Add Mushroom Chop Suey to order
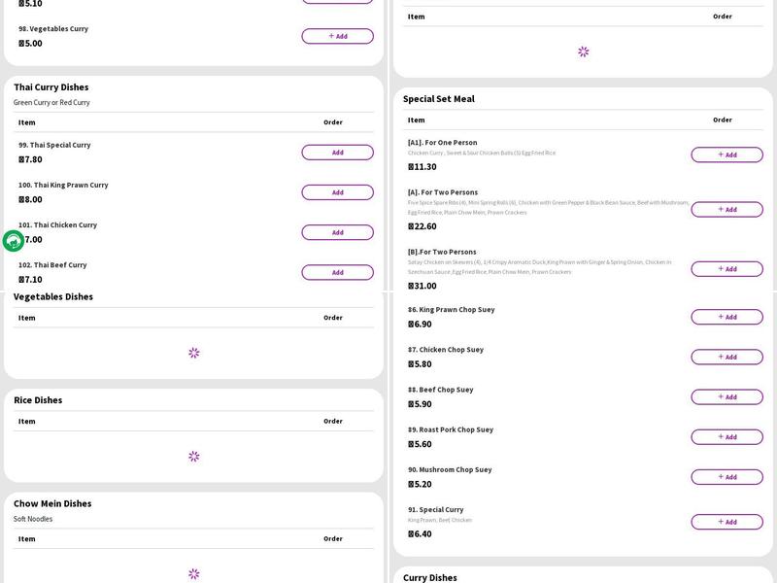Screen dimensions: 777x583 pos(726,477)
